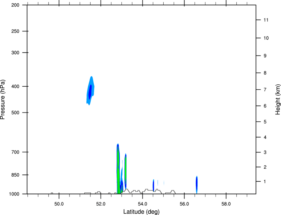Screen dimensions: 281x215
Task: Click the 52.0 latitude tick label
Action: point(101,204)
